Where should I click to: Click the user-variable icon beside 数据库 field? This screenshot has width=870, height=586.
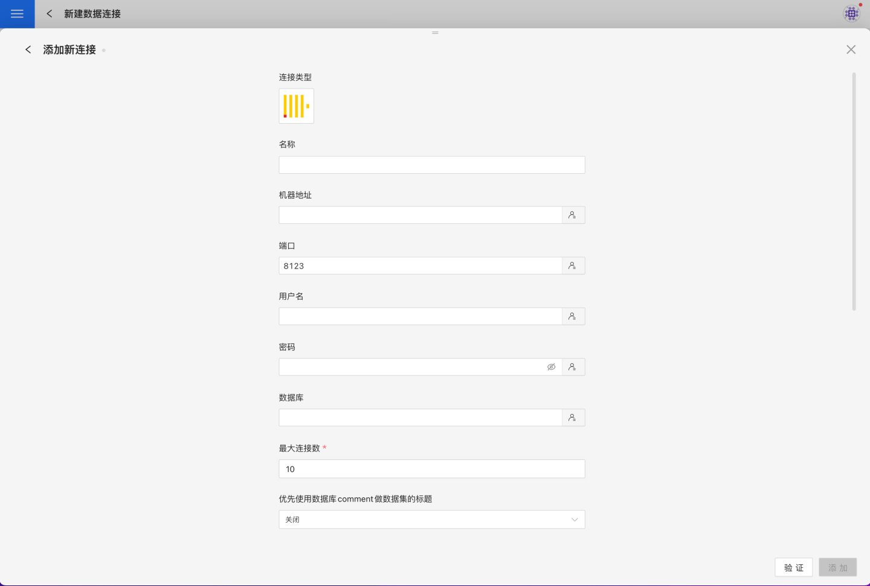click(x=573, y=418)
